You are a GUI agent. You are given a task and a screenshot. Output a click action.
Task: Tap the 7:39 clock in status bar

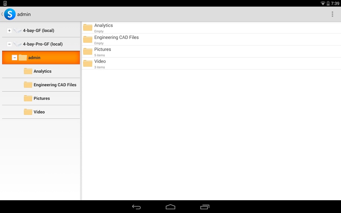(335, 4)
